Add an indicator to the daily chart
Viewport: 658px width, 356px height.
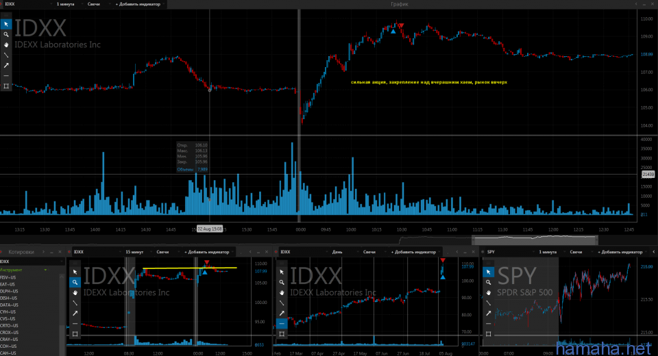pos(413,252)
